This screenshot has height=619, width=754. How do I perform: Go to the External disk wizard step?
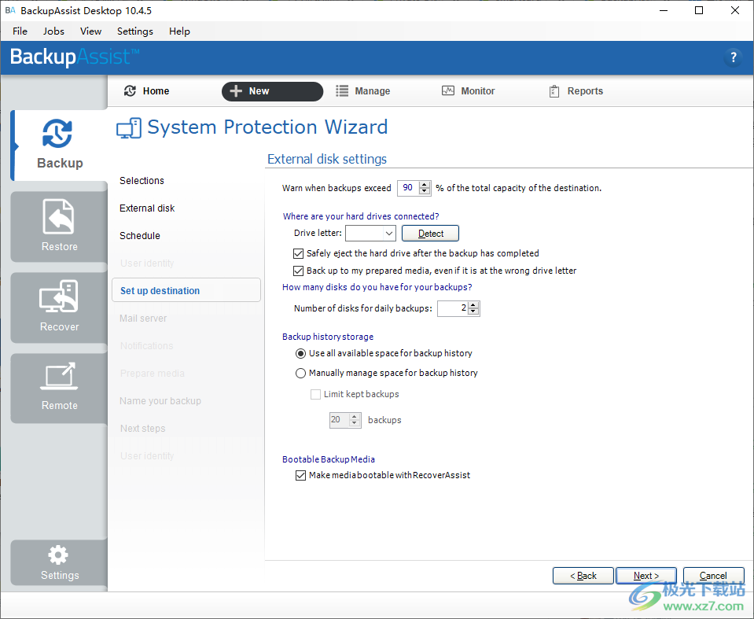point(147,208)
